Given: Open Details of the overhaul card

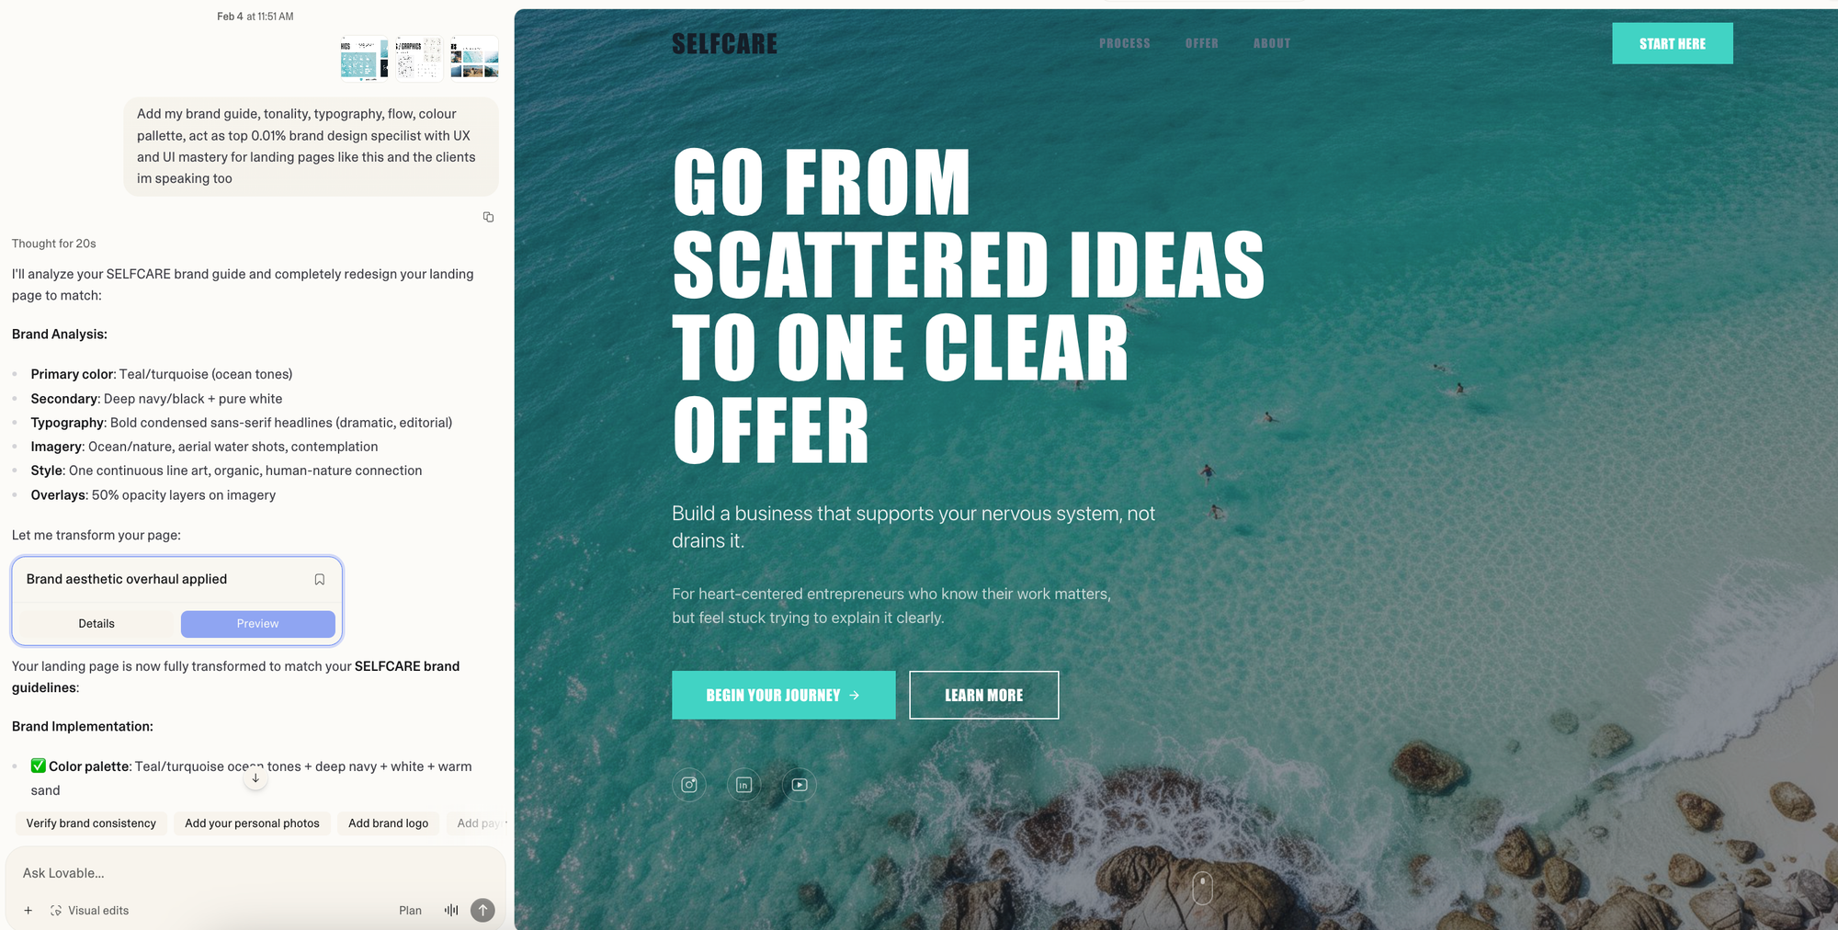Looking at the screenshot, I should (x=96, y=623).
